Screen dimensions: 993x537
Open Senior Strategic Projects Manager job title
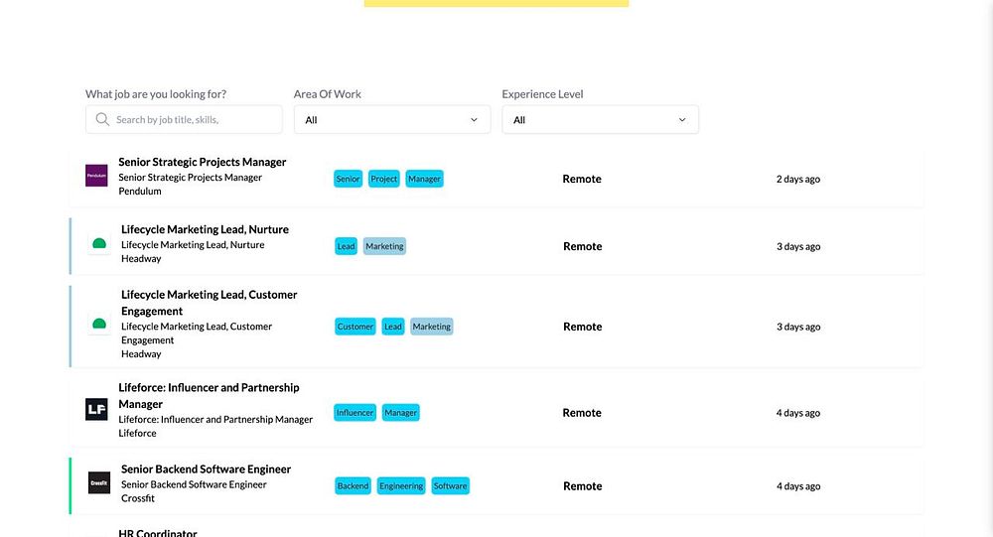tap(202, 162)
